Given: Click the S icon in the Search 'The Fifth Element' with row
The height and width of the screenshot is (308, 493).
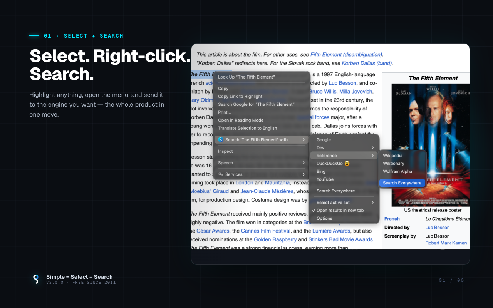Looking at the screenshot, I should (221, 140).
